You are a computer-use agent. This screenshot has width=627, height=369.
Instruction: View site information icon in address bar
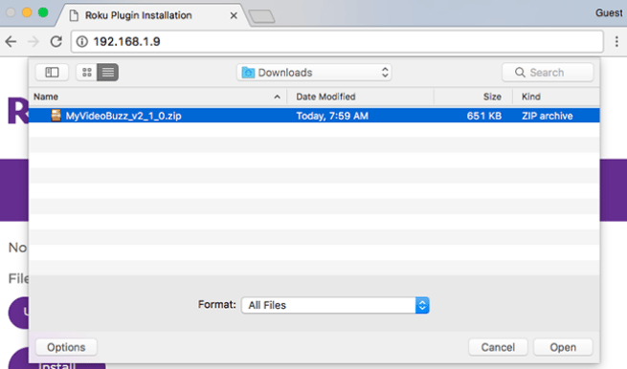82,41
